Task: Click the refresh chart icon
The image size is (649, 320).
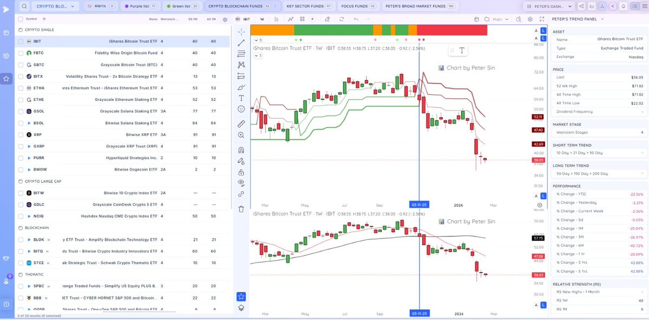Action: coord(341,19)
